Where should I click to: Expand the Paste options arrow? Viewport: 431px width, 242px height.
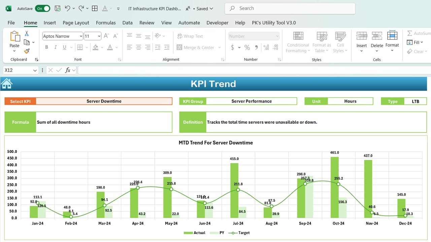(14, 51)
